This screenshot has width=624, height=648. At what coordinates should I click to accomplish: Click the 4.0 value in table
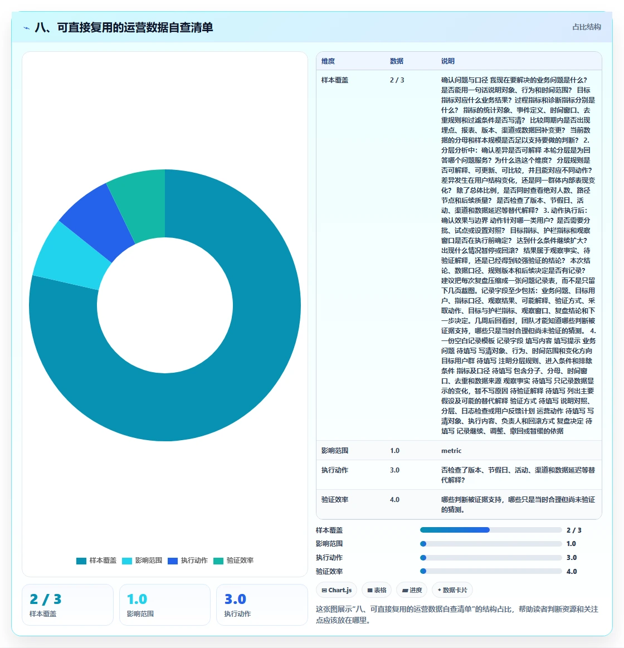394,500
